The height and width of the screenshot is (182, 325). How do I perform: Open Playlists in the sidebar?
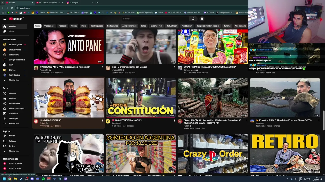tap(15, 98)
